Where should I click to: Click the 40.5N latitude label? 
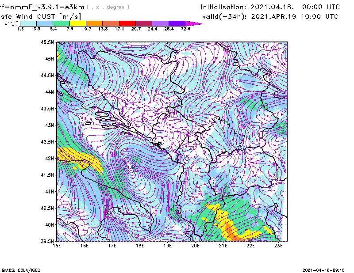(47, 208)
